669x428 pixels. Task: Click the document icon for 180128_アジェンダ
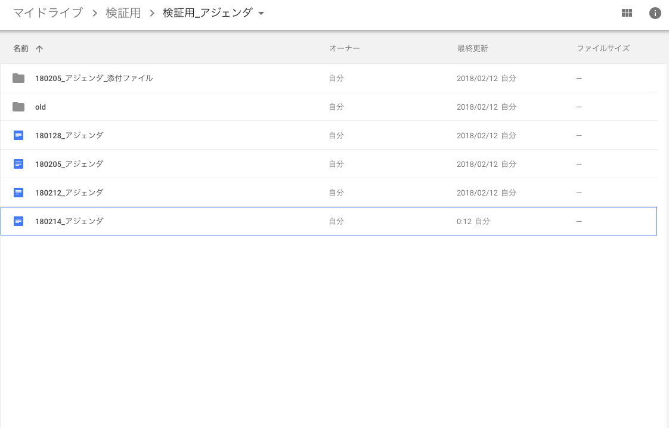point(18,135)
